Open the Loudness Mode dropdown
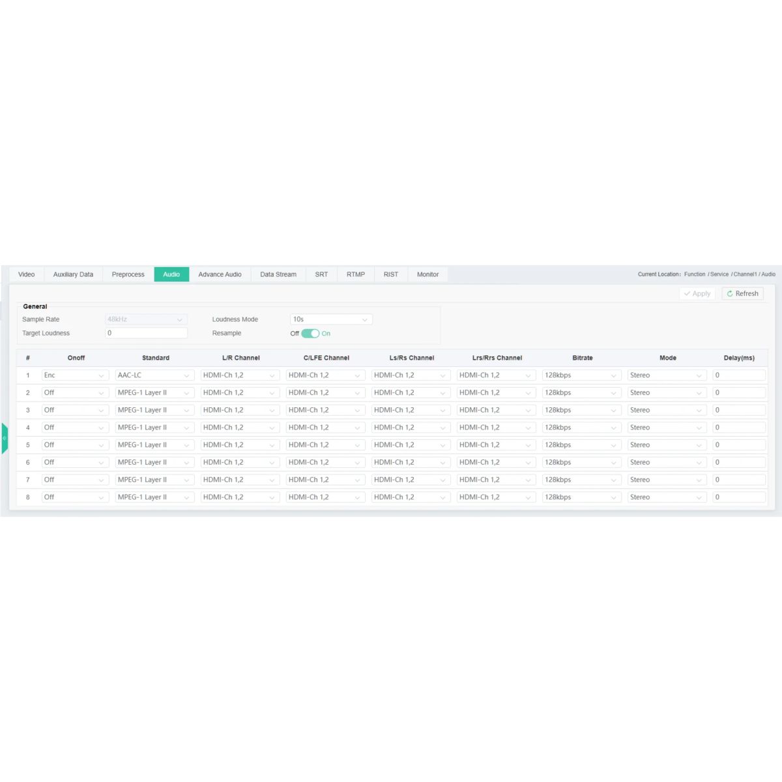782x782 pixels. coord(330,319)
